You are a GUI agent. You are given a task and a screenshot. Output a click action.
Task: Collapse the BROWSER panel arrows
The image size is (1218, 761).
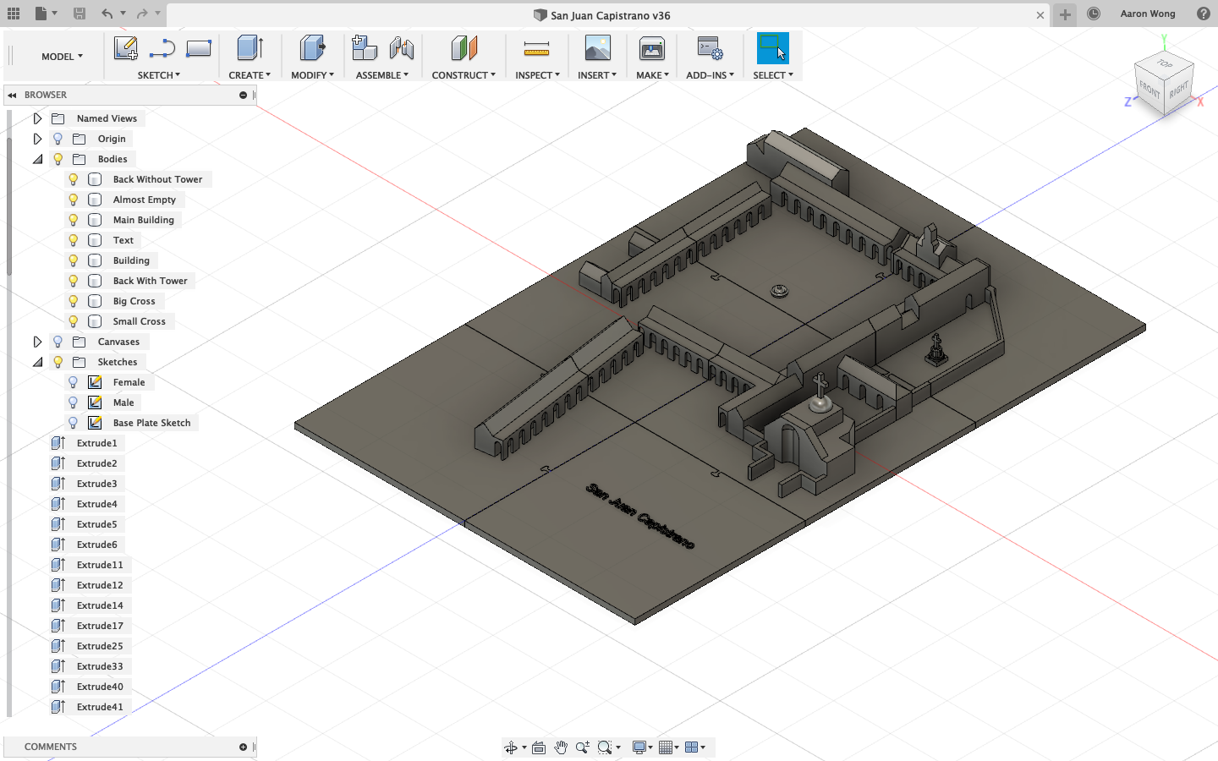12,96
